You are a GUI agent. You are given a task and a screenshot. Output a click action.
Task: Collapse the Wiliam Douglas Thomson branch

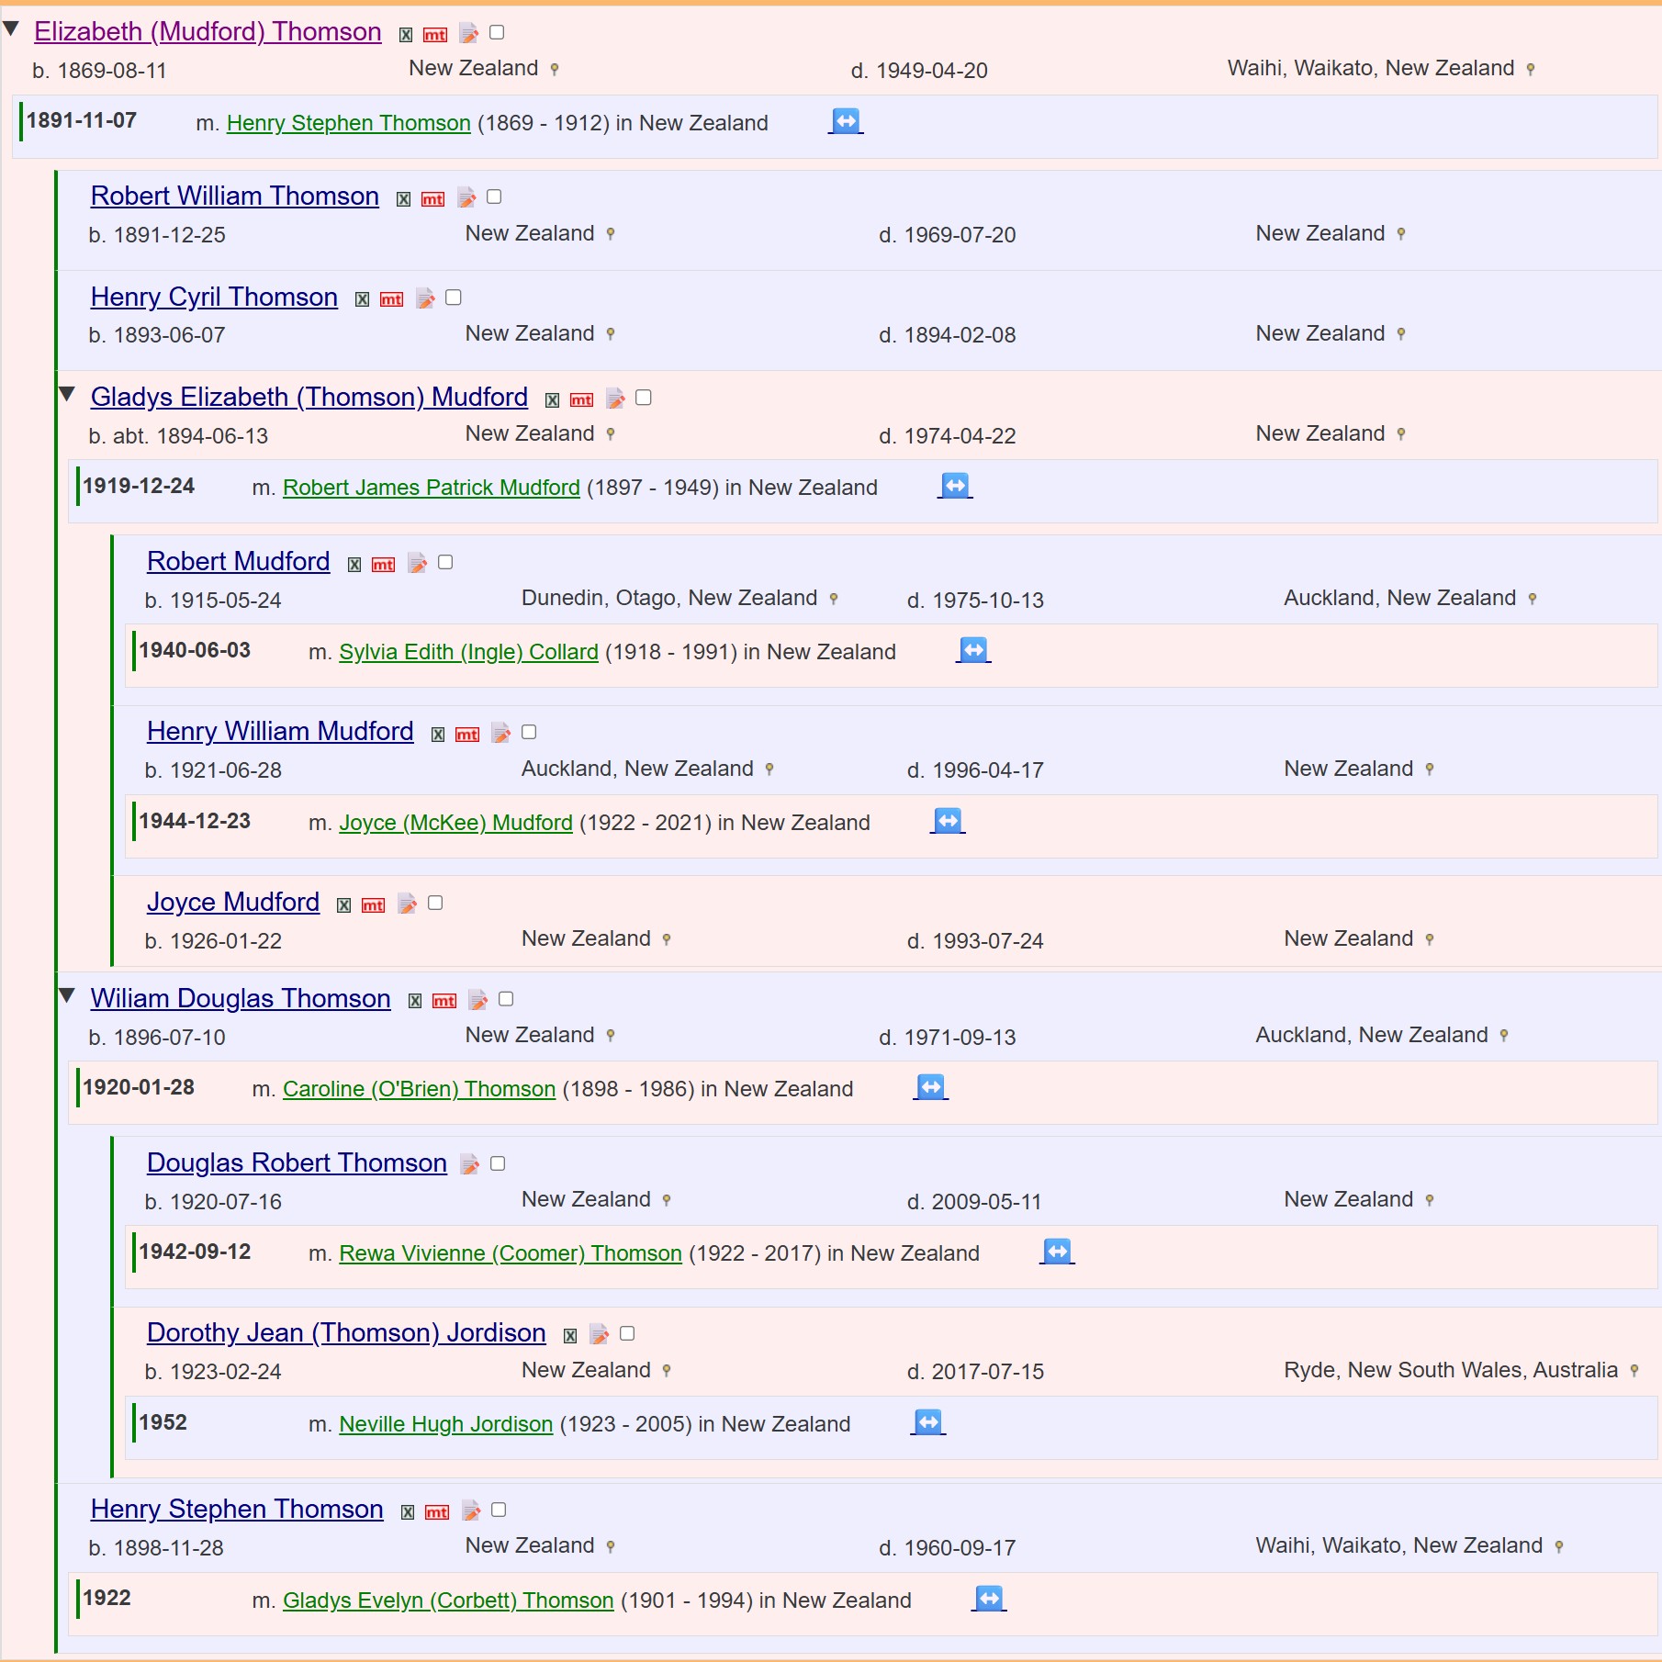[x=67, y=996]
